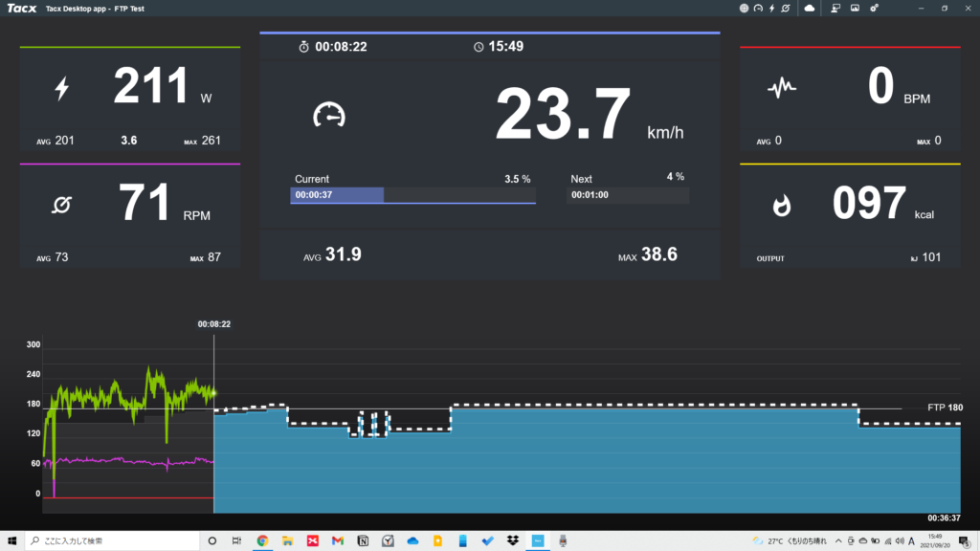Viewport: 980px width, 551px height.
Task: Click the large speedometer icon in center panel
Action: 328,115
